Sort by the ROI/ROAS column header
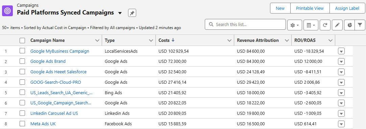The width and height of the screenshot is (366, 129). [305, 41]
